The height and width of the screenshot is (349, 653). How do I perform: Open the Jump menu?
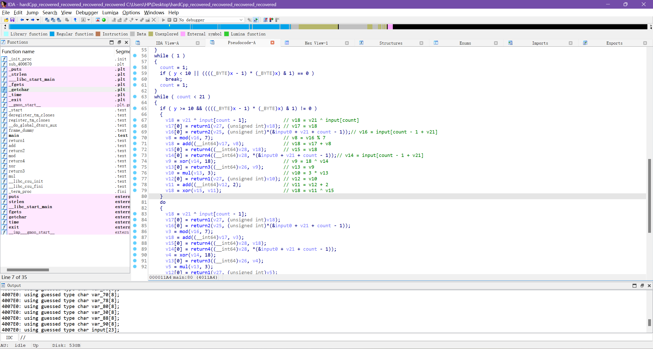[x=32, y=12]
